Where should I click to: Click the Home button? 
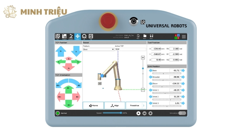click(x=93, y=106)
